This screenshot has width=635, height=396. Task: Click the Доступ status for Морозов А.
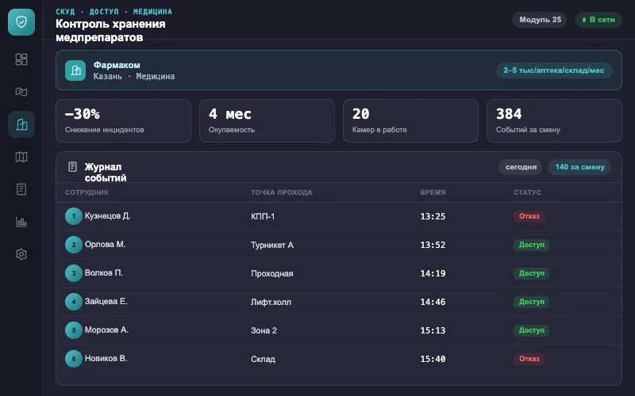(531, 330)
